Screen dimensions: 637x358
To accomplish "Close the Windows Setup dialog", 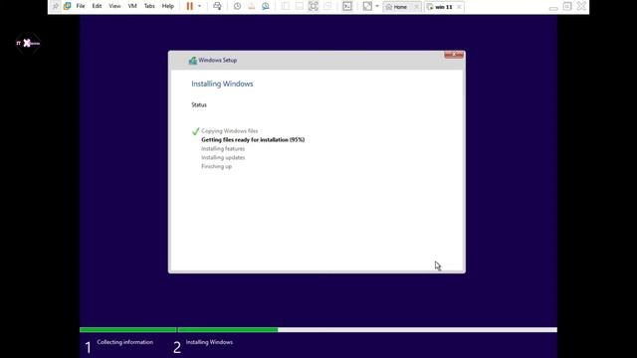I will tap(454, 55).
